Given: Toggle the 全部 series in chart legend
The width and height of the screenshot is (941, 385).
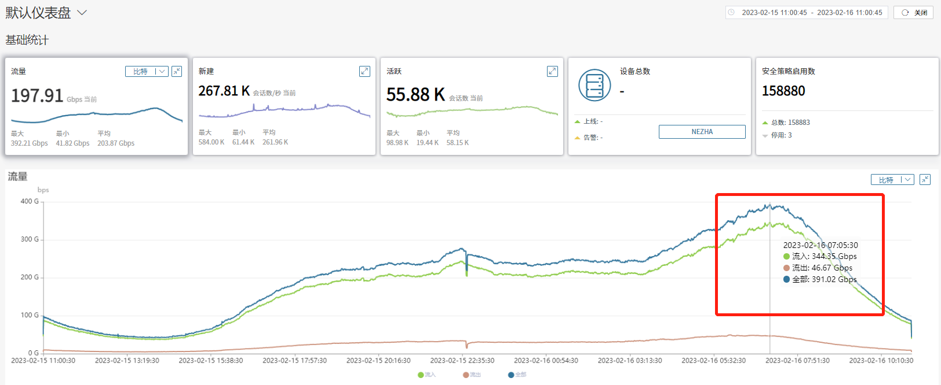Looking at the screenshot, I should click(x=517, y=375).
